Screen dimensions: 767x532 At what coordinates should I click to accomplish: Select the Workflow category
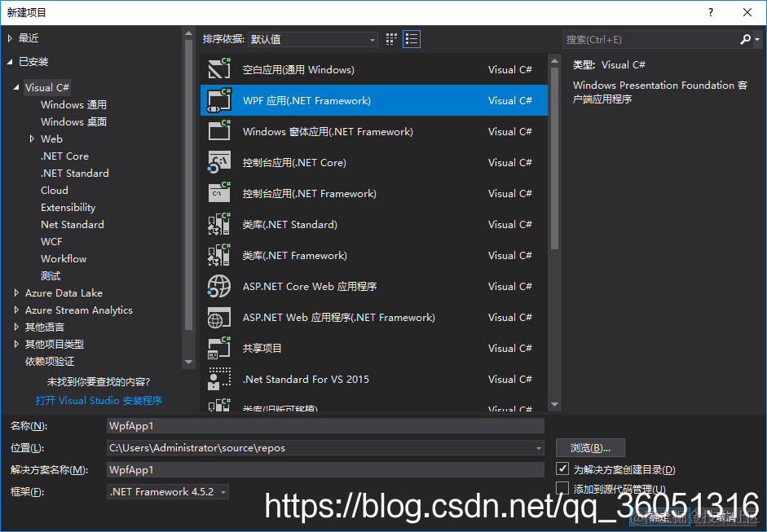[64, 258]
